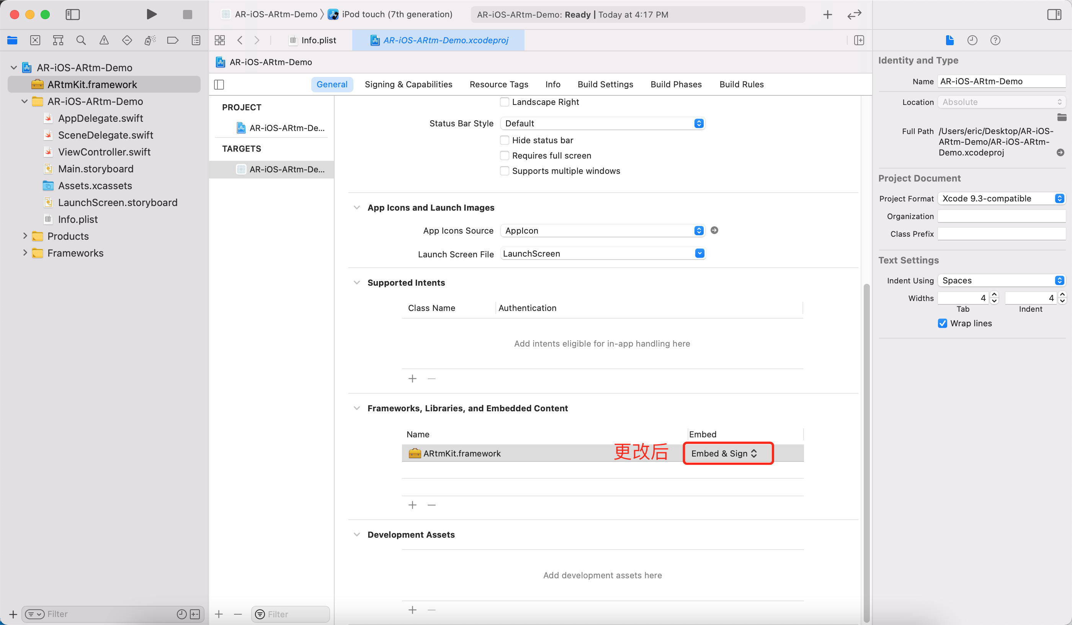The width and height of the screenshot is (1072, 625).
Task: Choose folder for project location
Action: (x=1061, y=117)
